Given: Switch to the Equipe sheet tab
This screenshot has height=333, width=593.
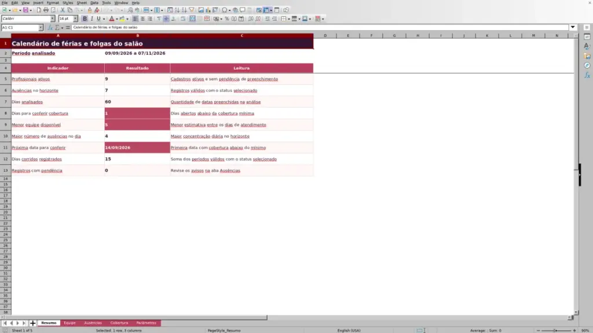Looking at the screenshot, I should coord(69,323).
